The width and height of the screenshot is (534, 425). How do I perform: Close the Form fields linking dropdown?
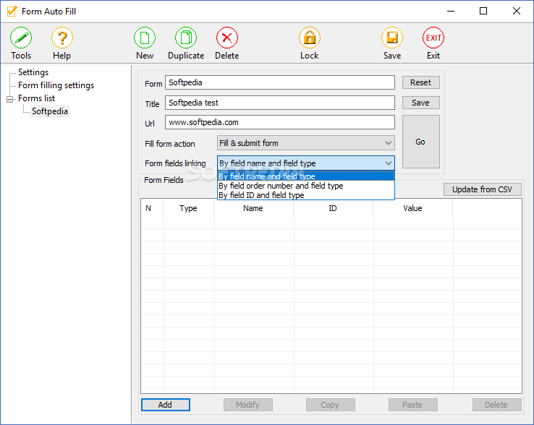click(388, 163)
